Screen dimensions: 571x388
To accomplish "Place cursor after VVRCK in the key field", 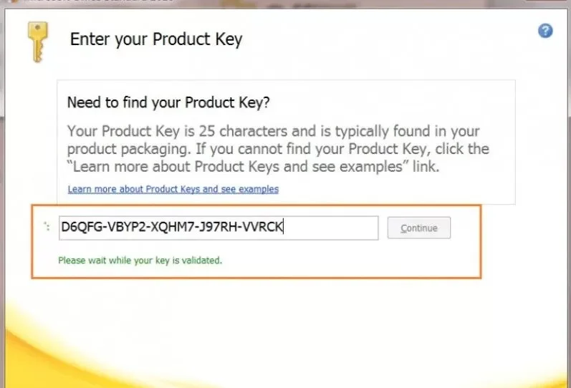I will tap(283, 227).
